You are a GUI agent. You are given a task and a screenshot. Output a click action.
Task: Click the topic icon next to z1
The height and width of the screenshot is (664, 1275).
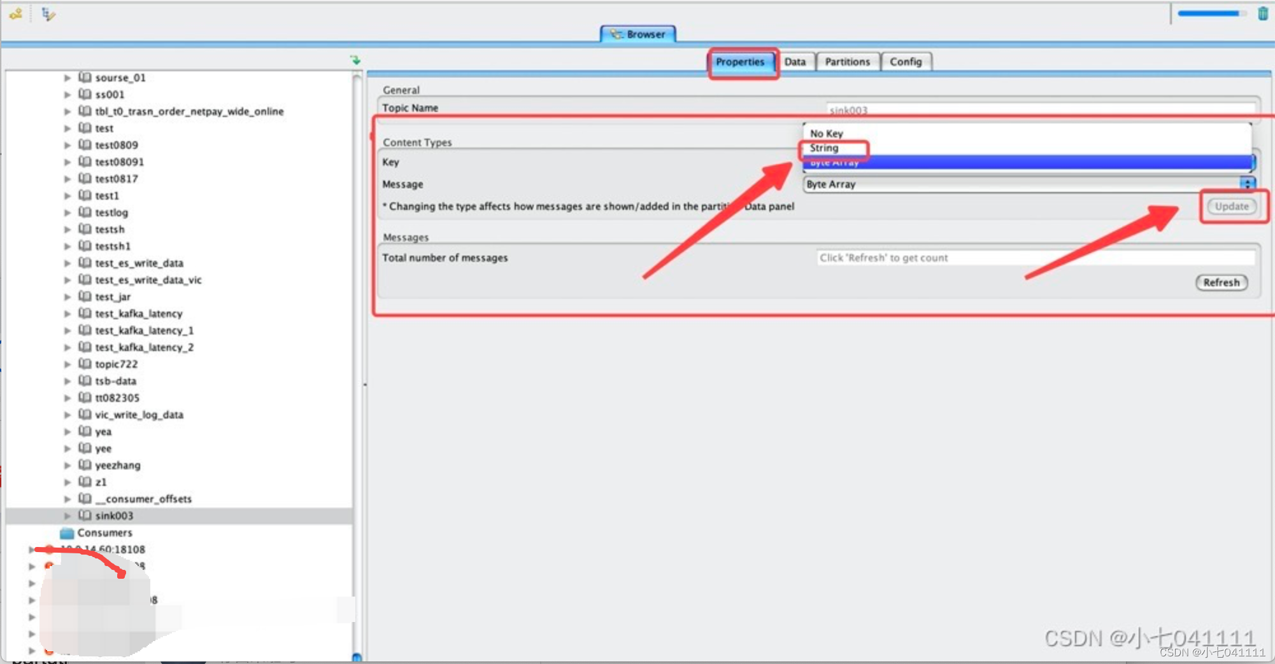click(x=85, y=481)
